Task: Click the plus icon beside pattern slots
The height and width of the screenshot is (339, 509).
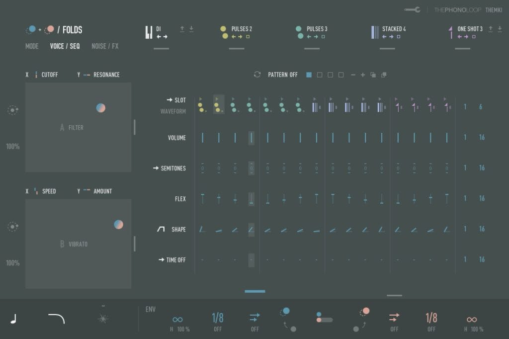Action: coord(363,75)
